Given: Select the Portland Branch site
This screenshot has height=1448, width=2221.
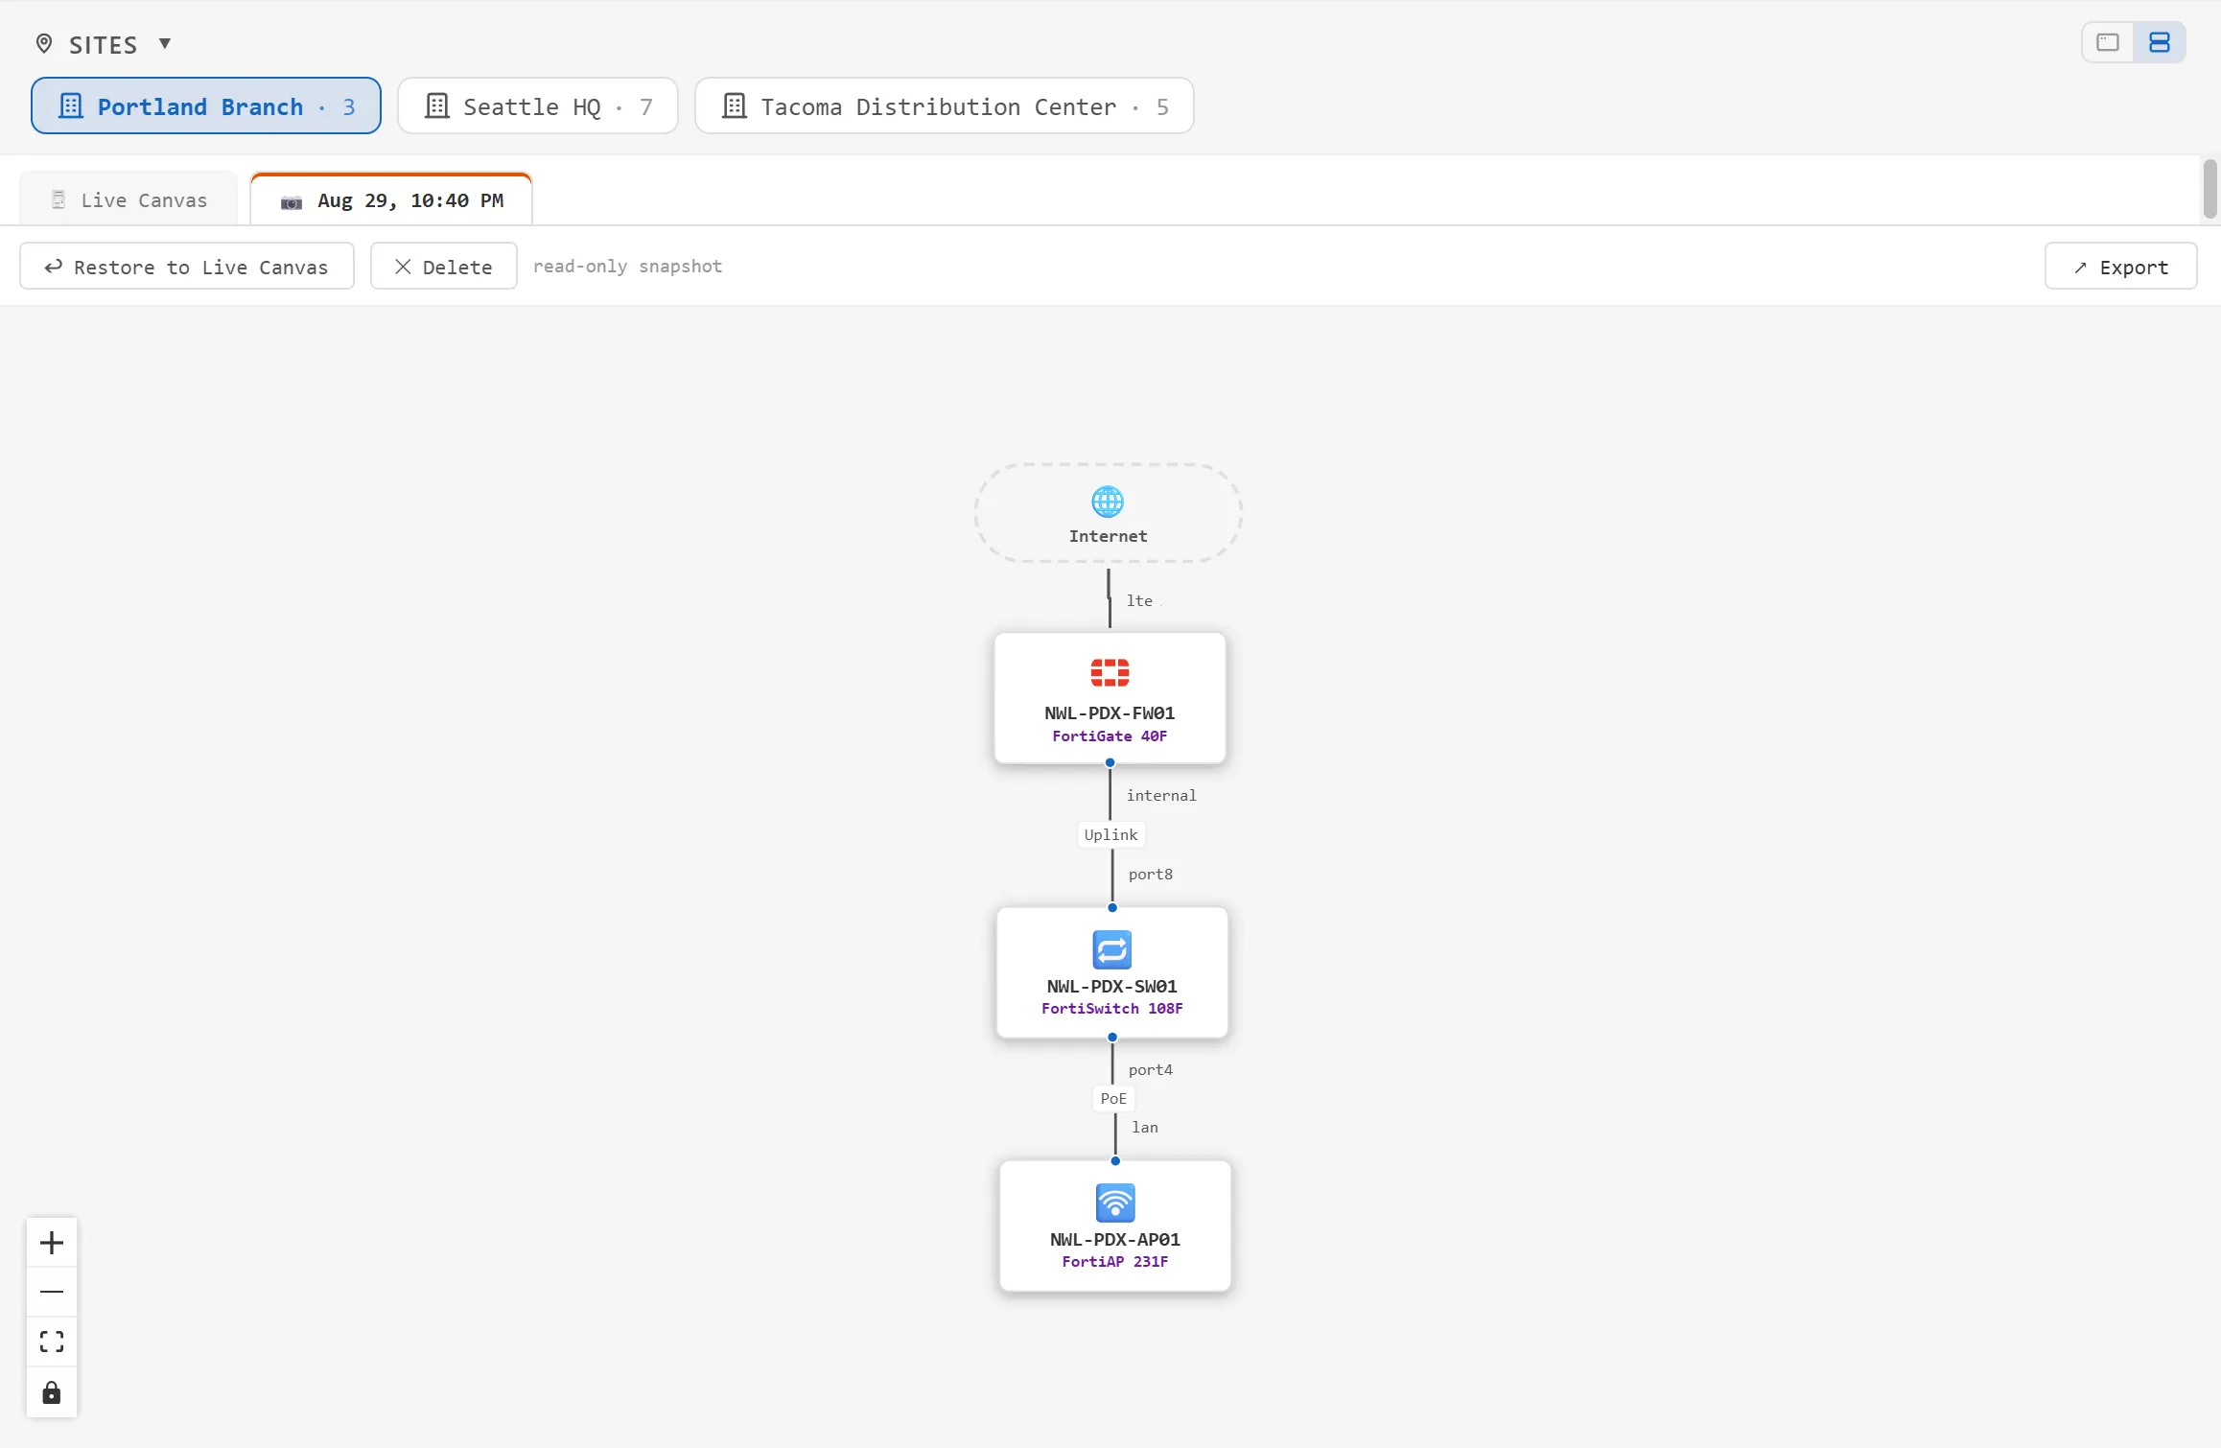Looking at the screenshot, I should point(206,105).
